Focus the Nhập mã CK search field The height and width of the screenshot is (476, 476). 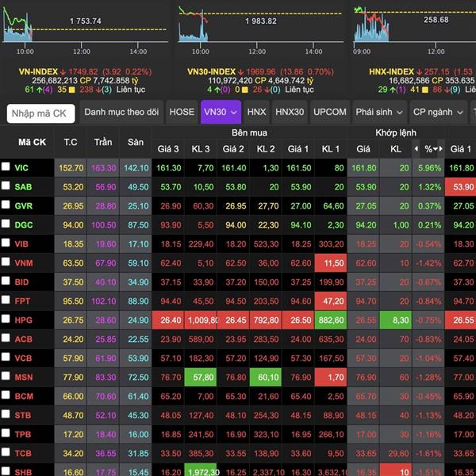(41, 113)
